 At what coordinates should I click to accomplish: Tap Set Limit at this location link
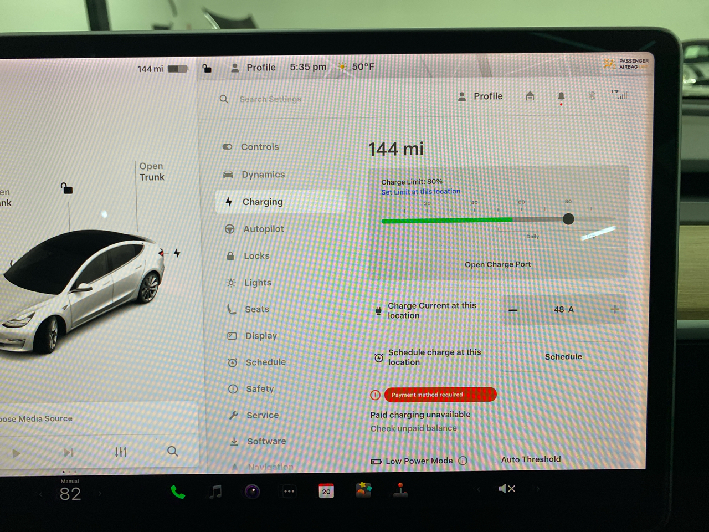point(420,191)
